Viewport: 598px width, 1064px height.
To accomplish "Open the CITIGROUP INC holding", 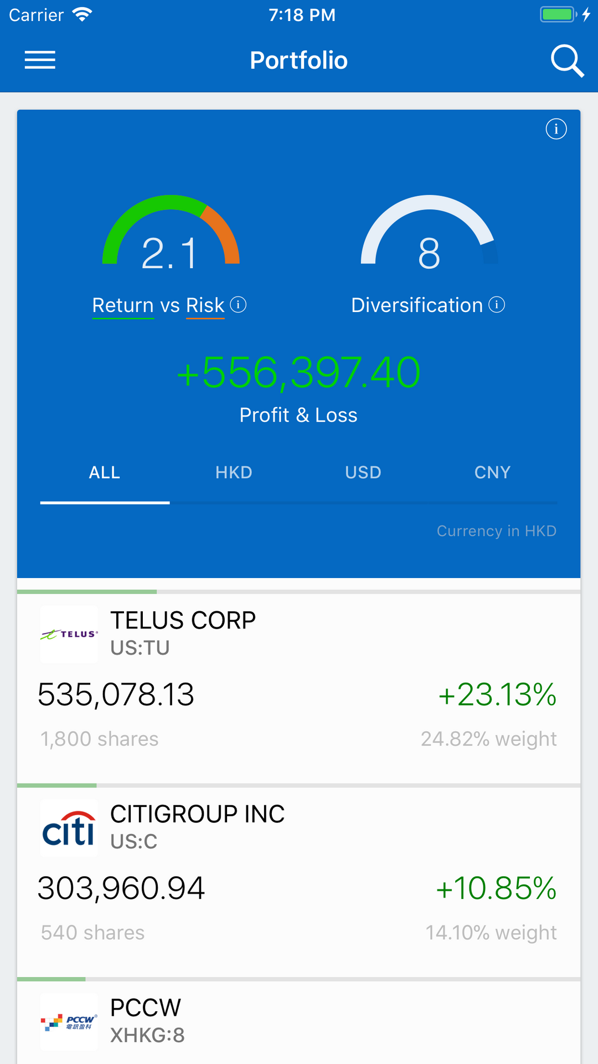I will coord(299,882).
